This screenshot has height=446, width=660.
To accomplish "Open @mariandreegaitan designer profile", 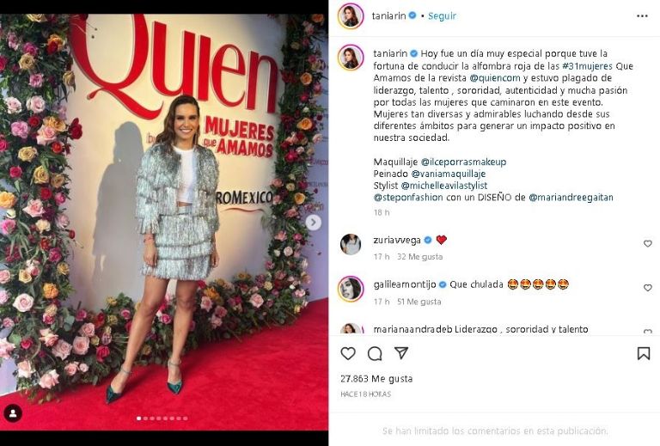I will (x=571, y=198).
